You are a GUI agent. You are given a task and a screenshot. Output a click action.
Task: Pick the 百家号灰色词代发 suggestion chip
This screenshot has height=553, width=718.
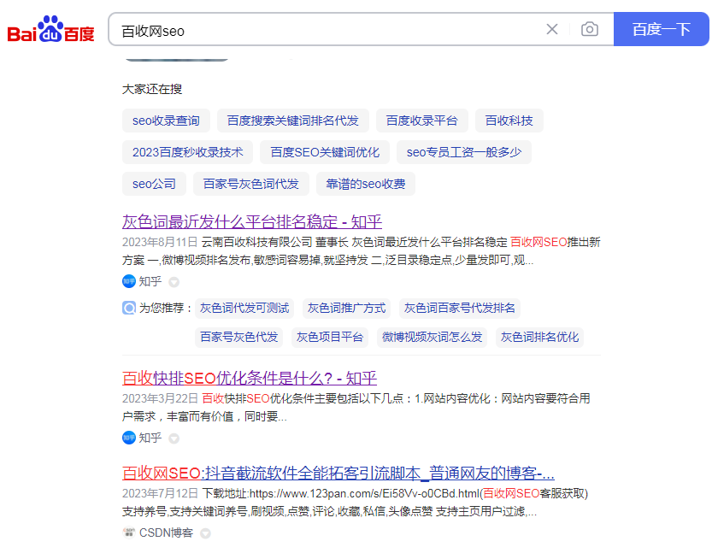[251, 184]
